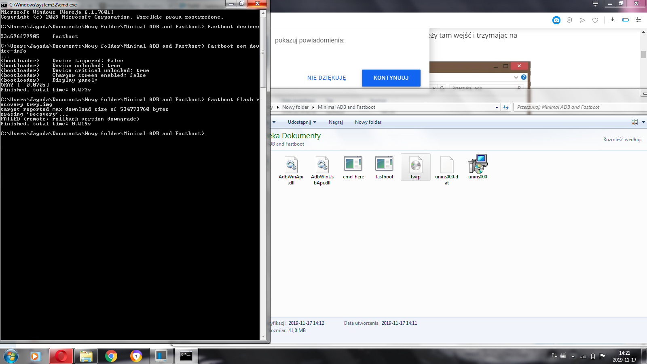Open the Opera downloads icon

tap(612, 20)
